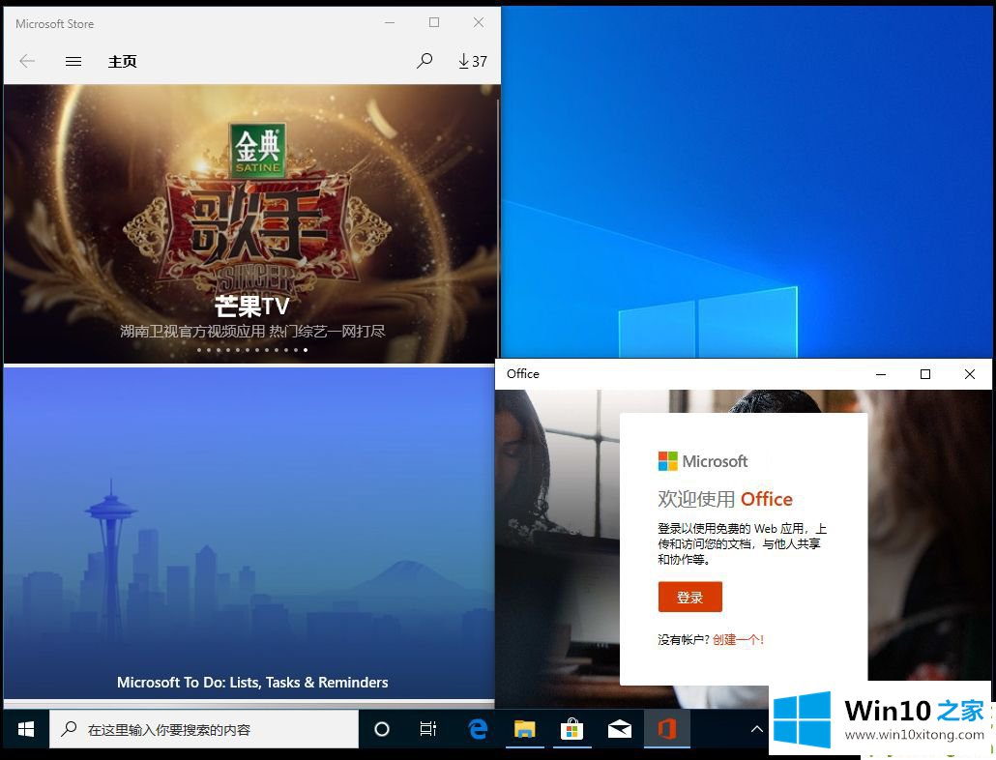
Task: Select the last carousel dot on banner
Action: pyautogui.click(x=306, y=350)
